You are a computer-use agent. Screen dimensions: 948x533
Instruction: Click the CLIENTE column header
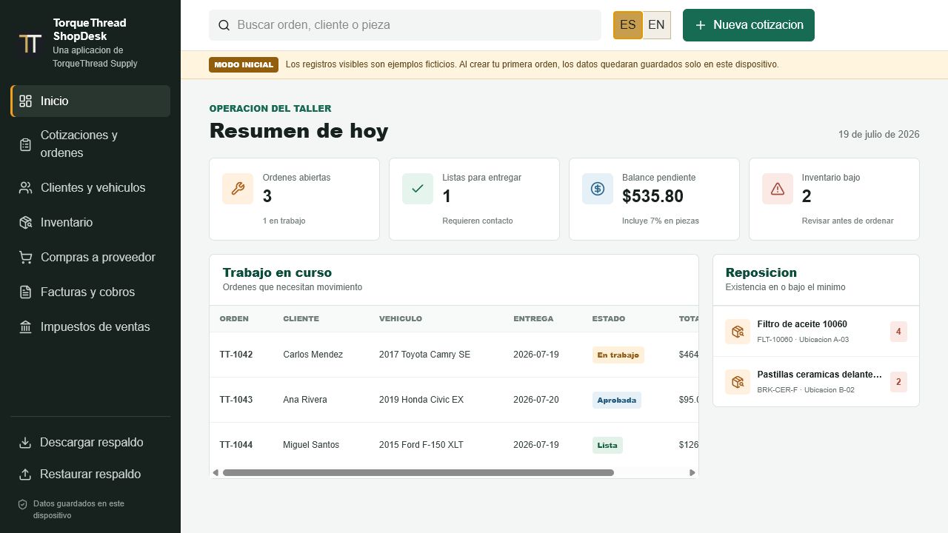pos(301,319)
